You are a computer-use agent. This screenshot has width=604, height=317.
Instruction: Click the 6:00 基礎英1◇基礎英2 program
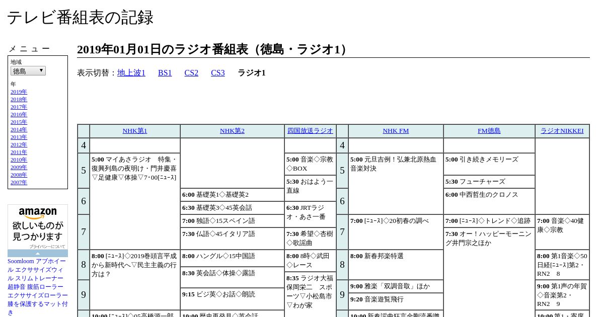pyautogui.click(x=232, y=195)
